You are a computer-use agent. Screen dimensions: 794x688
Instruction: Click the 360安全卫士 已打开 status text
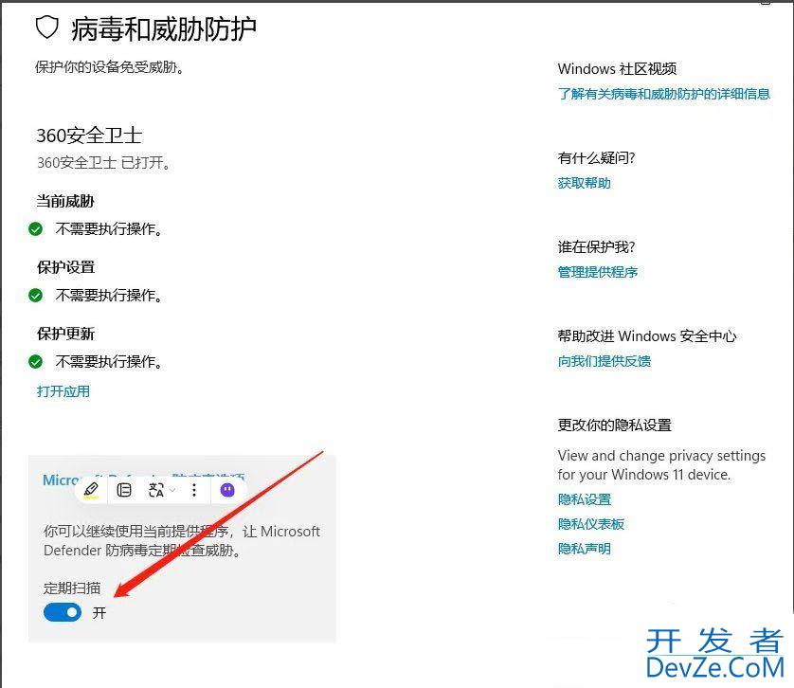[x=104, y=163]
